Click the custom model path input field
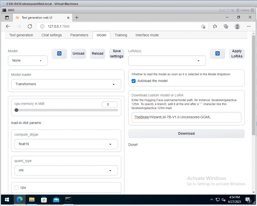This screenshot has height=206, width=257. tap(186, 117)
